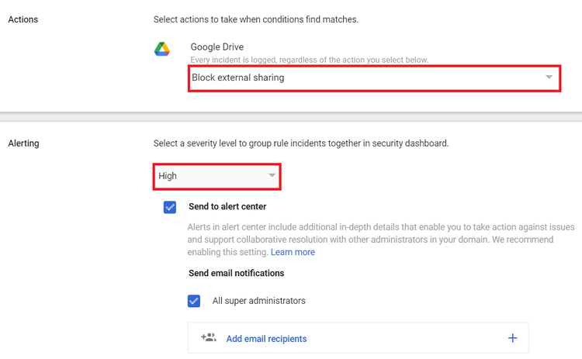Click the alert center description text
Screen dimensions: 582x359
(381, 240)
